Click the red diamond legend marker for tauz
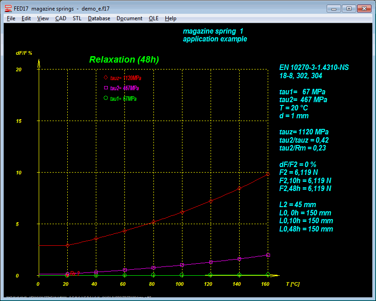 pyautogui.click(x=106, y=77)
